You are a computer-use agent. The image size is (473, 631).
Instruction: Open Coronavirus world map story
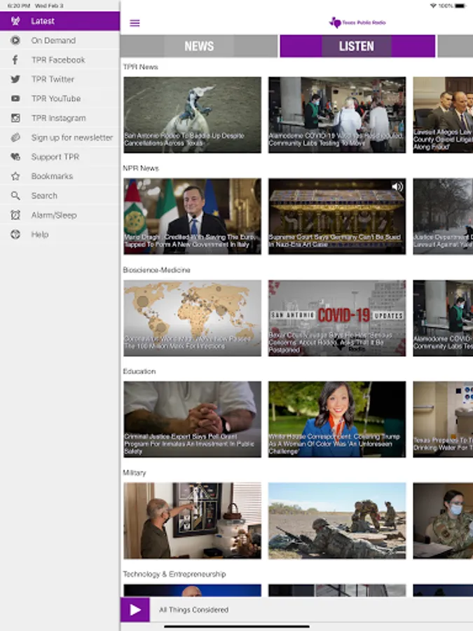pos(192,318)
